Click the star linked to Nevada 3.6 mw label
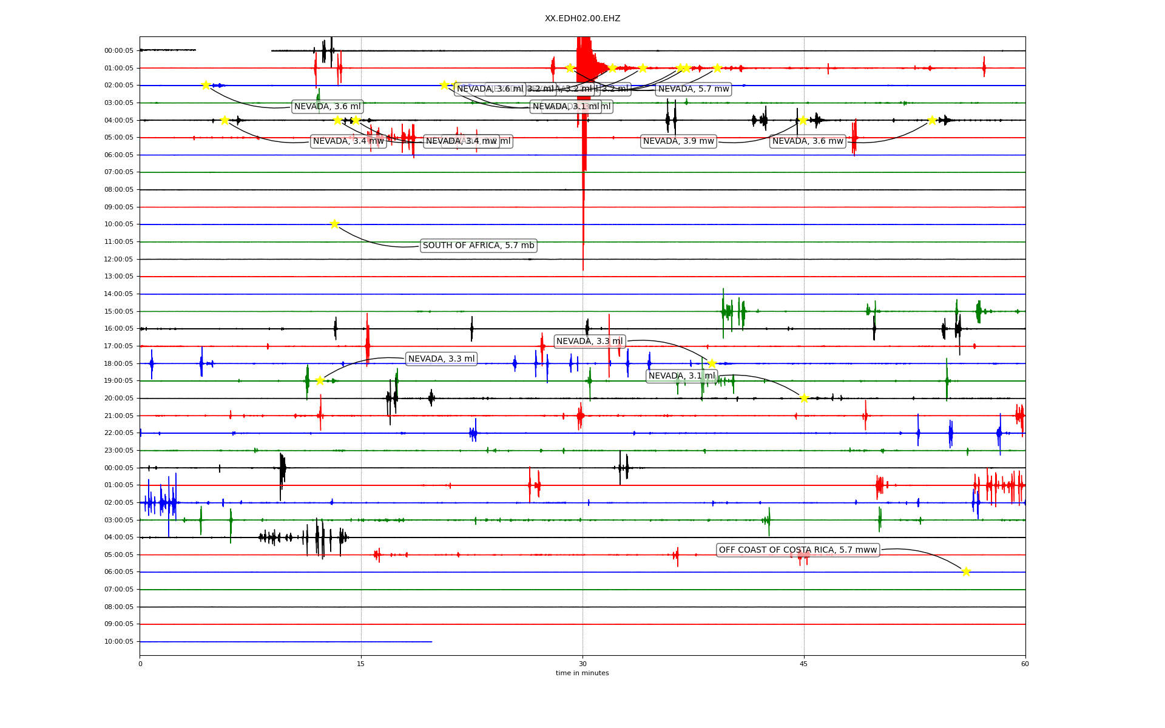The image size is (1165, 728). 932,120
